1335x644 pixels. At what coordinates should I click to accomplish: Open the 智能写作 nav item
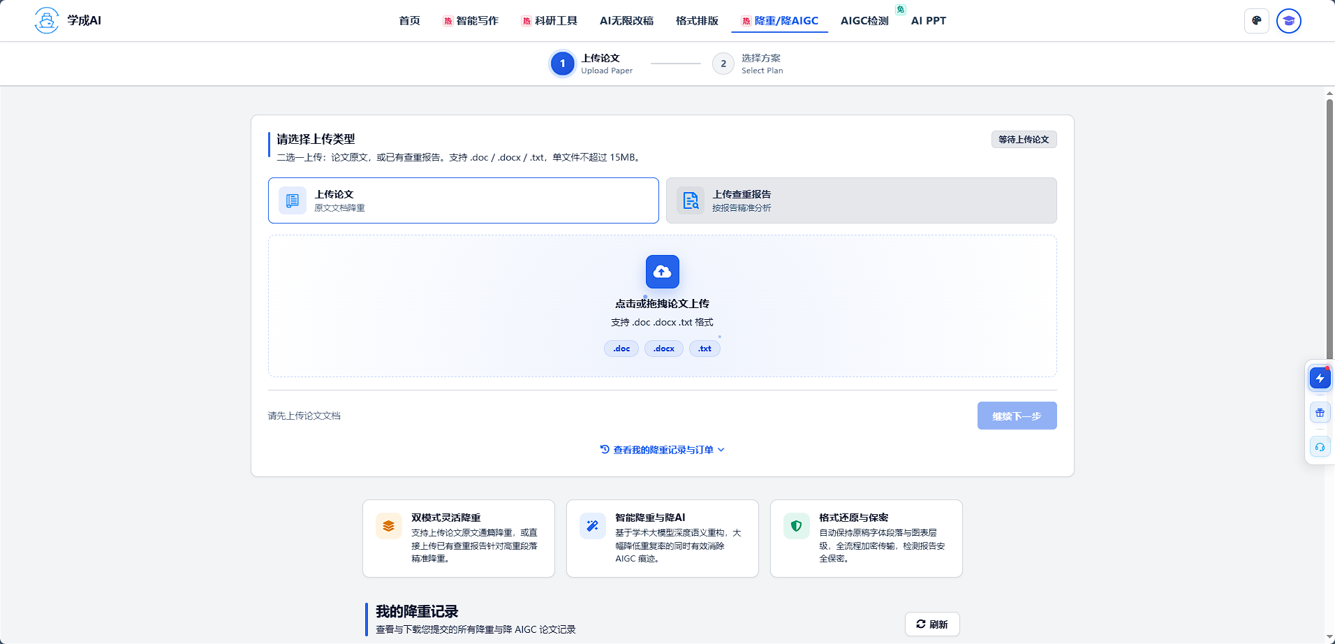coord(471,21)
